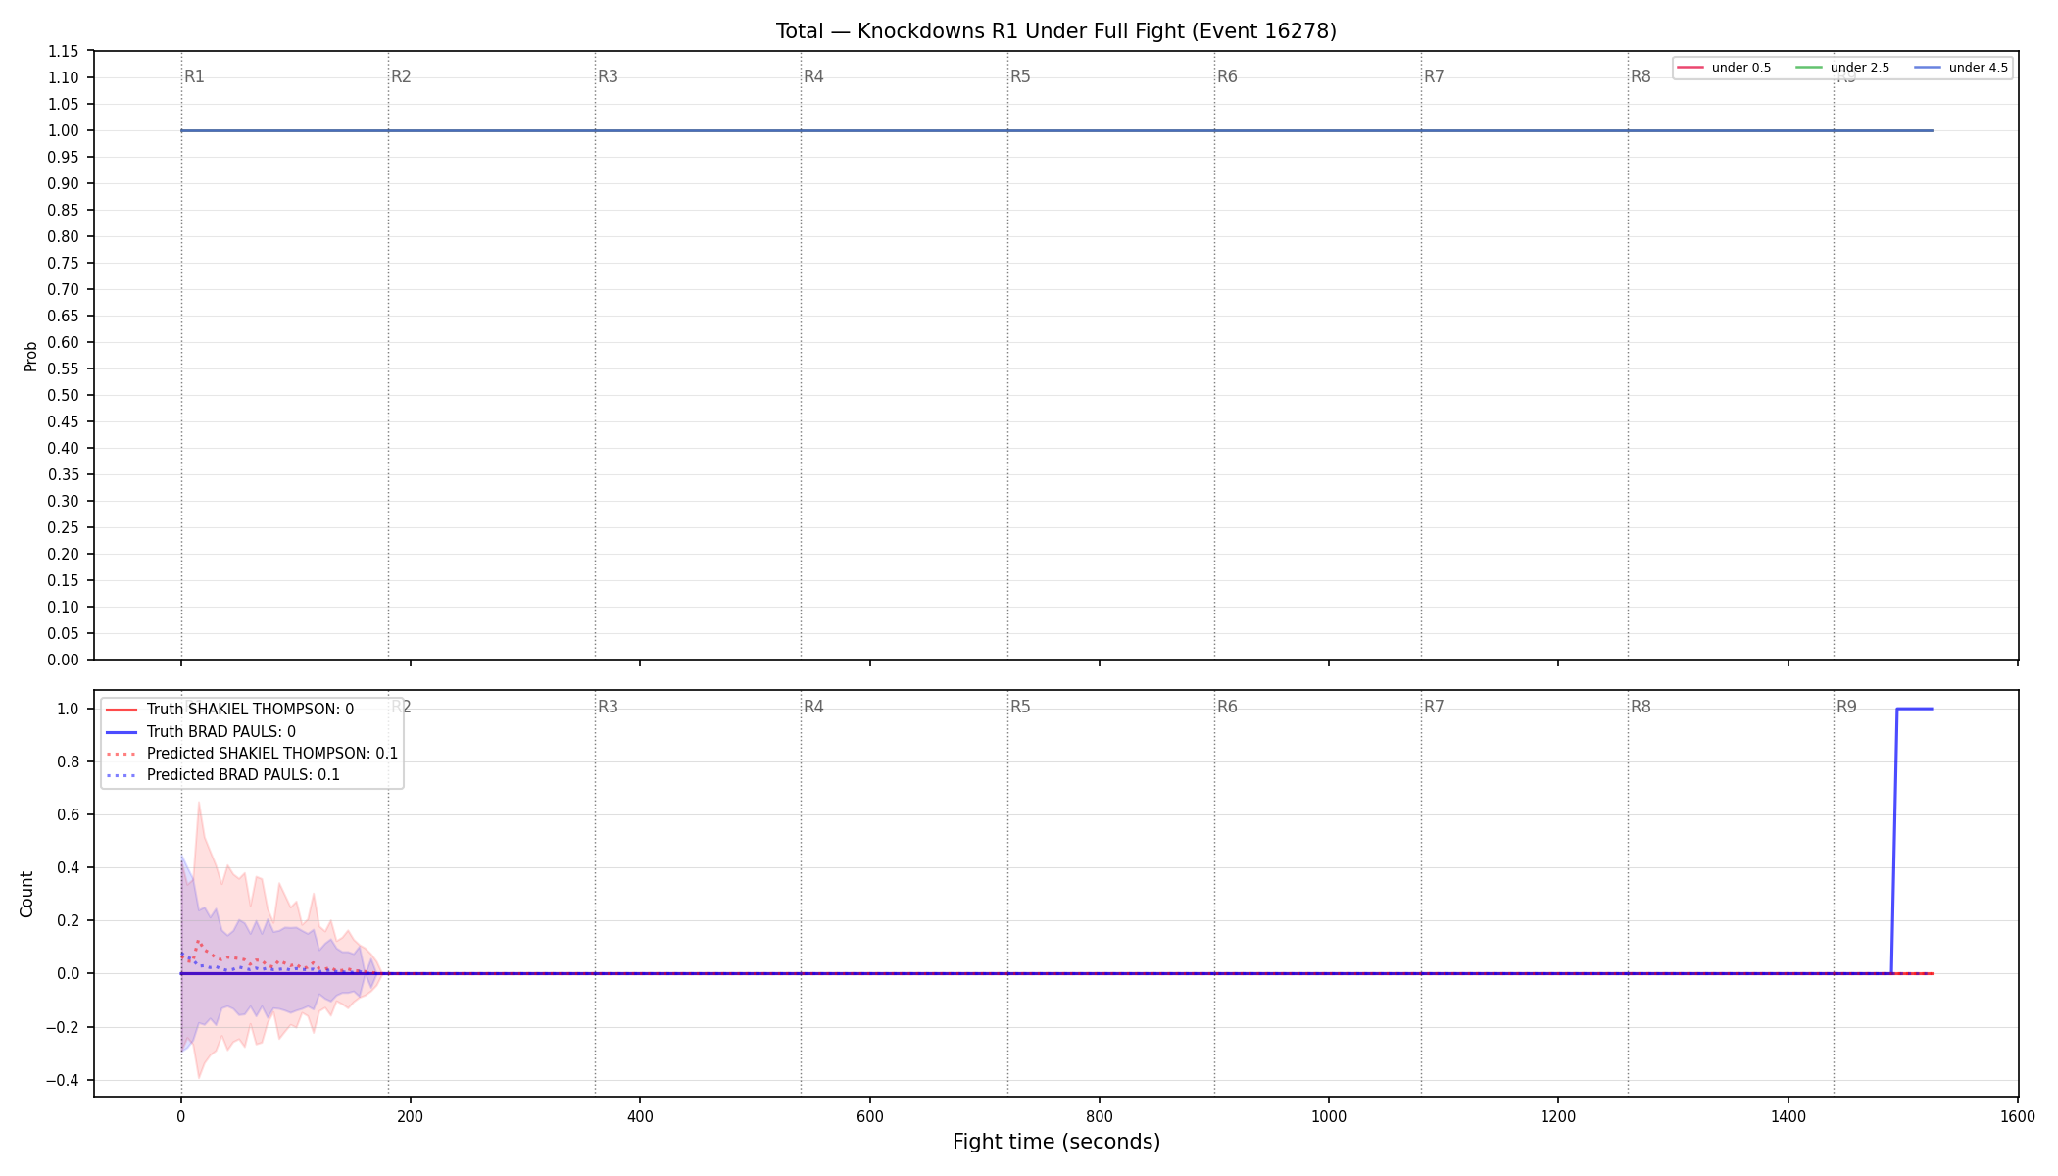Click the 1.00 tick on the Prob axis
The image size is (2058, 1176).
click(64, 130)
